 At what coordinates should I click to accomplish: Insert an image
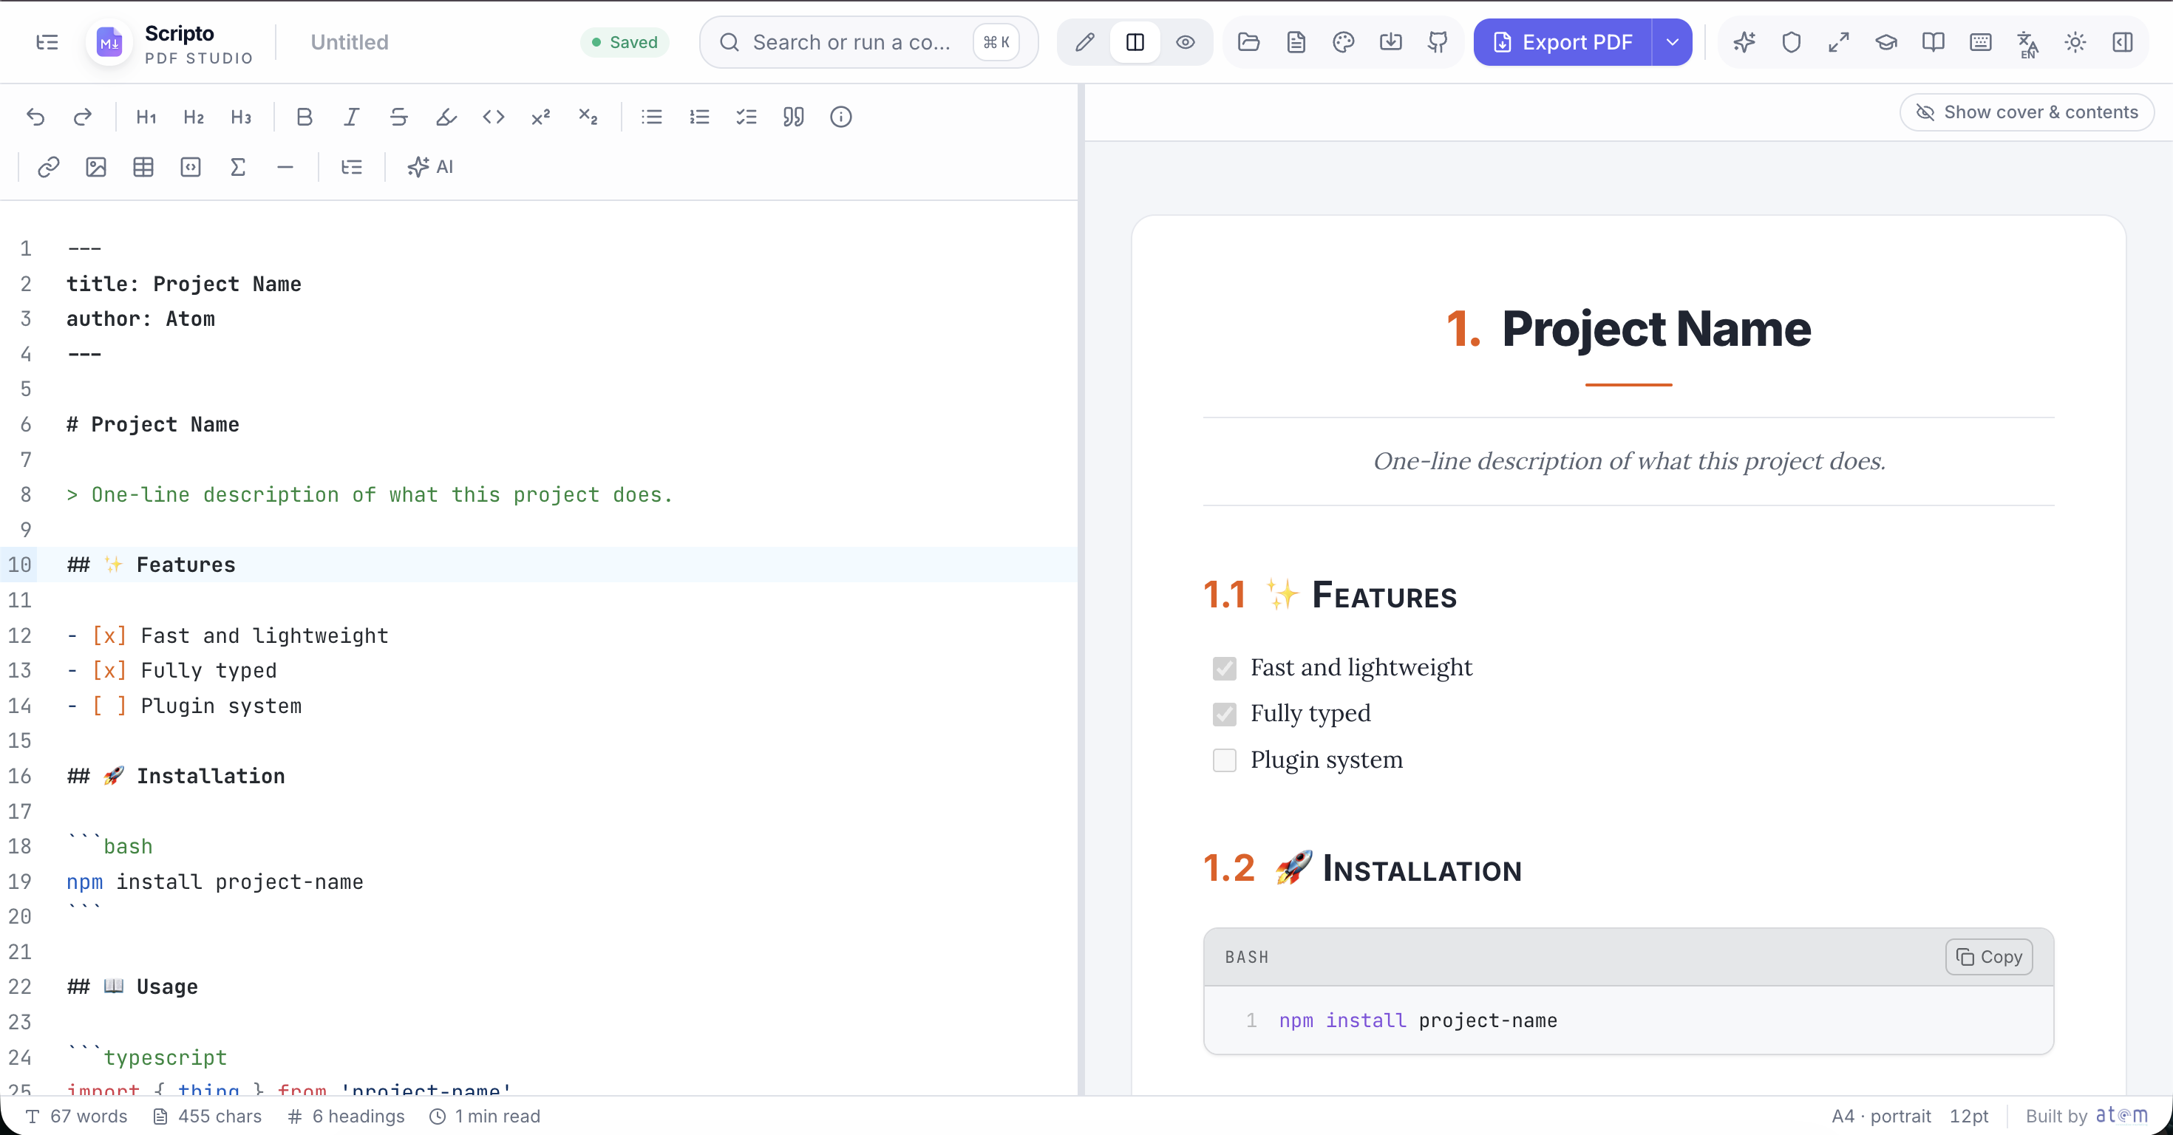96,167
